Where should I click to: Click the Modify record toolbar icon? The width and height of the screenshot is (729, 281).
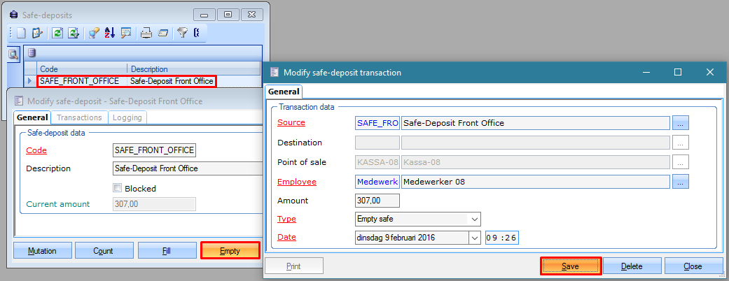37,32
